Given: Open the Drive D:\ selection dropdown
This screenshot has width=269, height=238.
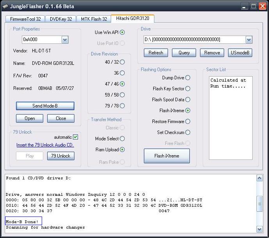Looking at the screenshot, I should pos(249,40).
